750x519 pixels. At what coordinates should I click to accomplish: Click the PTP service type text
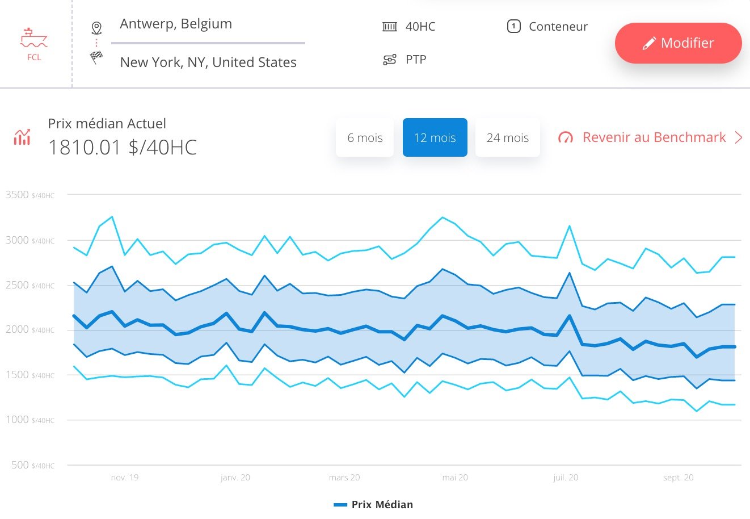(x=416, y=60)
